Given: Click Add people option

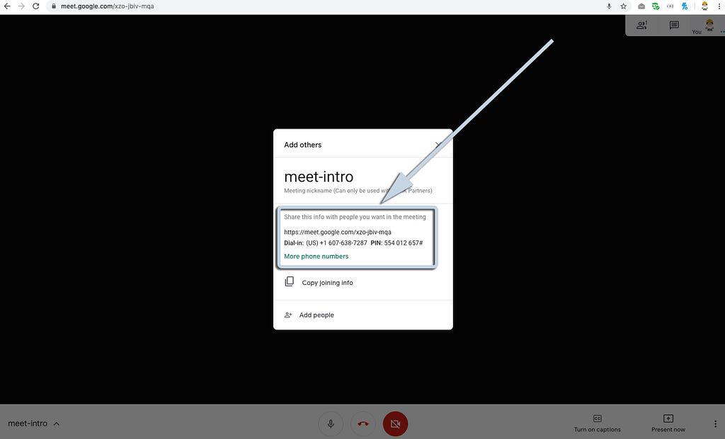Looking at the screenshot, I should (x=316, y=315).
